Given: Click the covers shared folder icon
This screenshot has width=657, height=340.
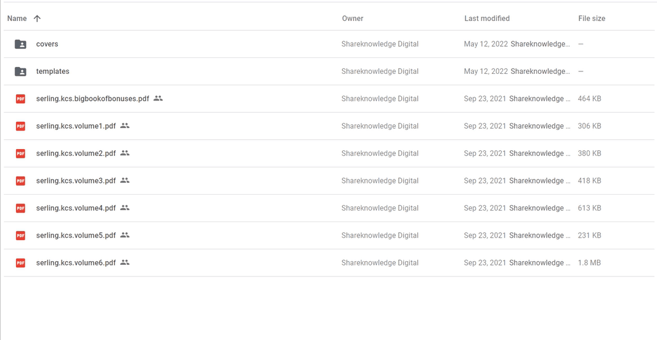Looking at the screenshot, I should 20,44.
